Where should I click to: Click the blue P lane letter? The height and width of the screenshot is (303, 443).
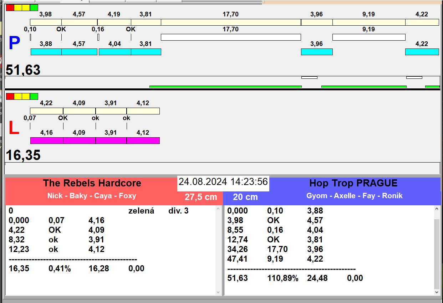(x=14, y=43)
